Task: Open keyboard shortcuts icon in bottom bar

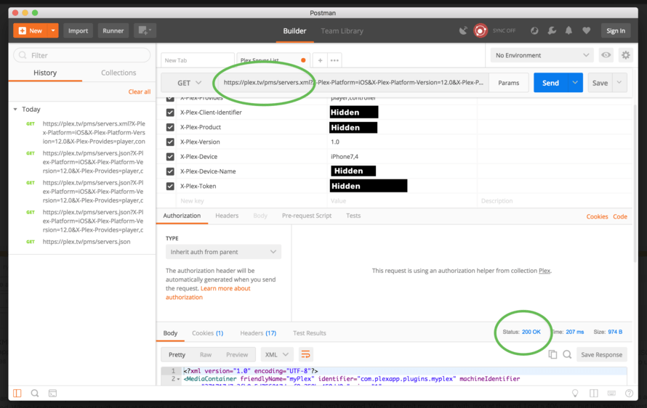Action: (x=611, y=393)
